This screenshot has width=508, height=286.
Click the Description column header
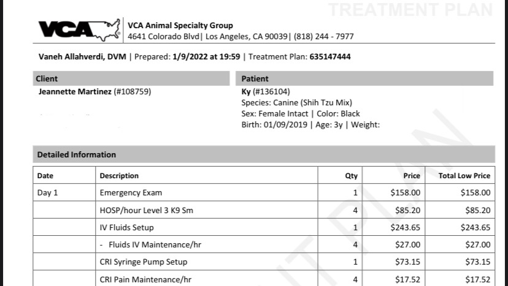click(x=119, y=176)
